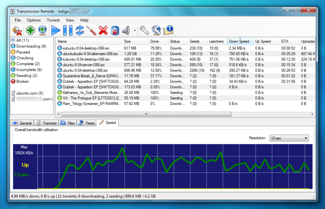Open the Help menu
Viewport: 325px width, 209px height.
pyautogui.click(x=84, y=20)
